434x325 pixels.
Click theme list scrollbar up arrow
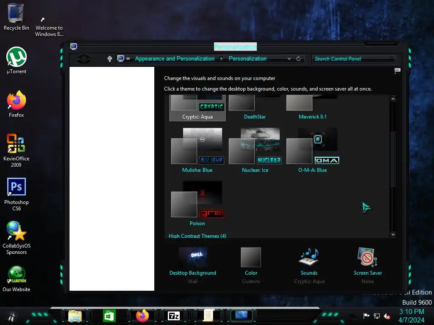click(393, 99)
